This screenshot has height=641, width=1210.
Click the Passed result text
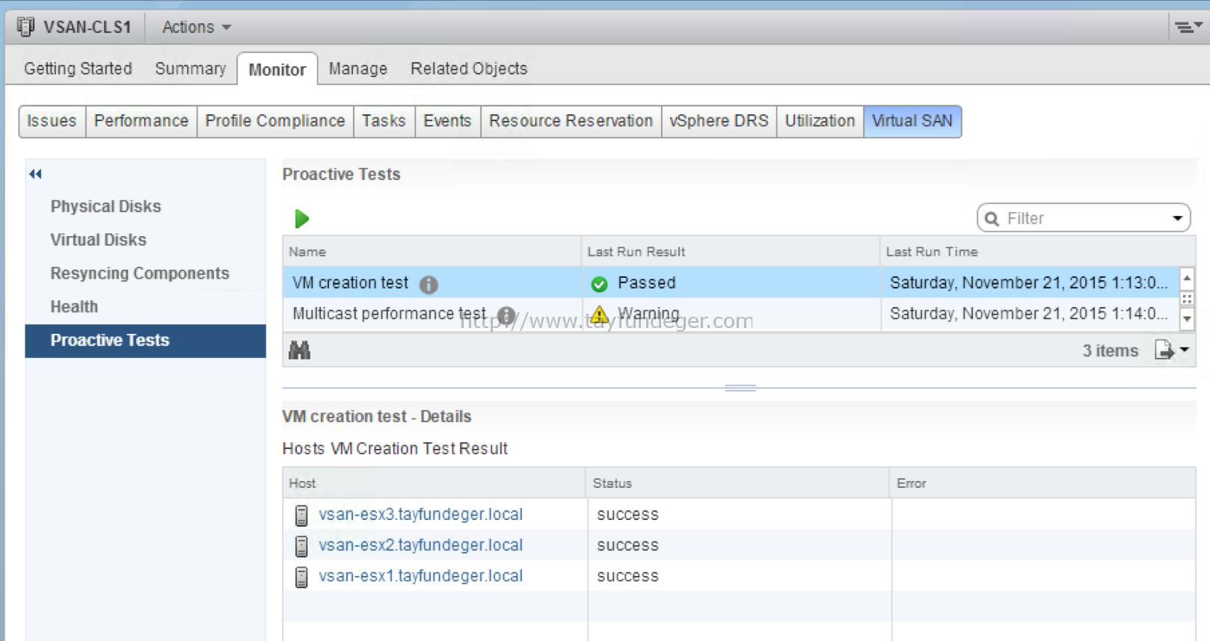pyautogui.click(x=647, y=283)
